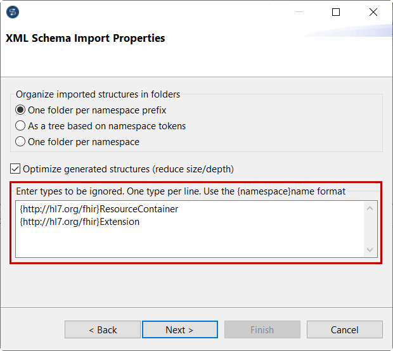Click the application icon in the title bar
This screenshot has width=393, height=351.
click(13, 12)
